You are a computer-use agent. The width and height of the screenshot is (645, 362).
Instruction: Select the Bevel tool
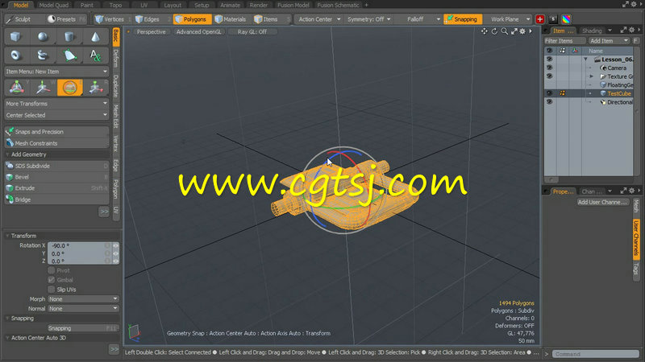56,177
